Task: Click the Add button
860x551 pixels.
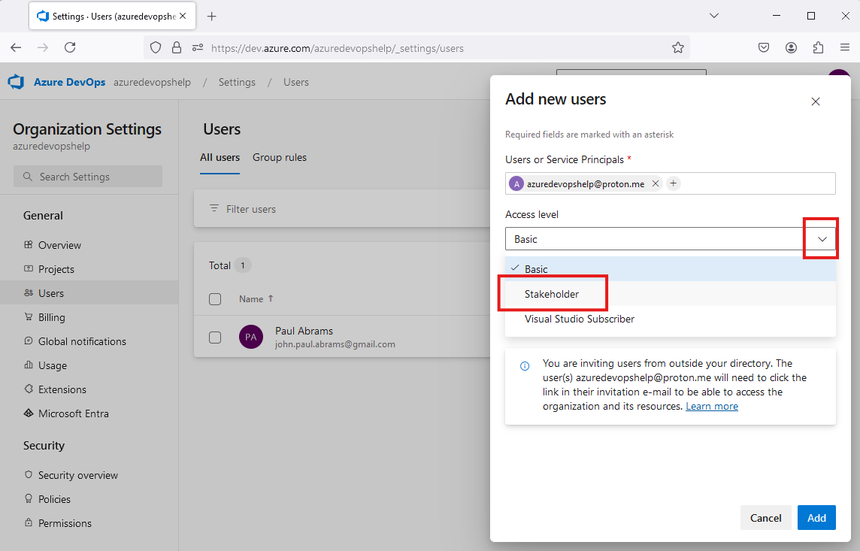Action: [816, 518]
